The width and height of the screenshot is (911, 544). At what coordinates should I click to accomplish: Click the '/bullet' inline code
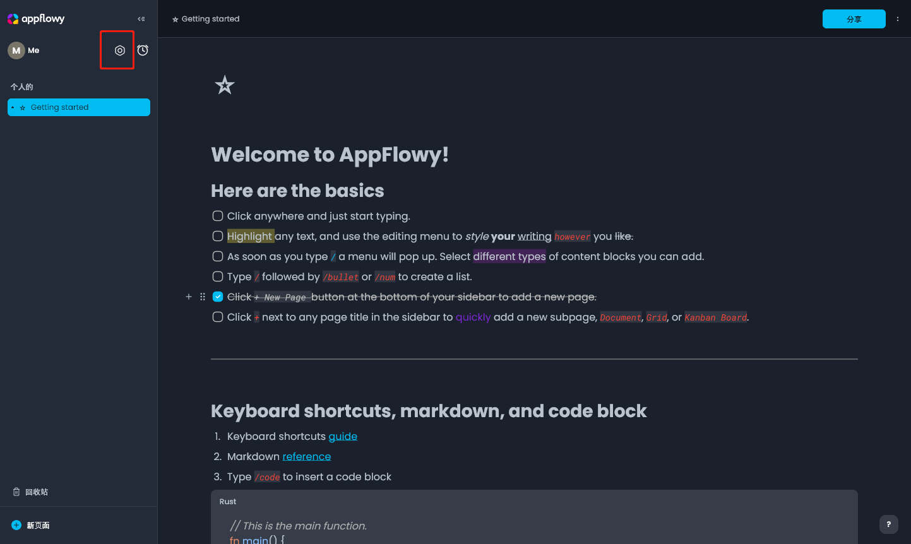(341, 277)
